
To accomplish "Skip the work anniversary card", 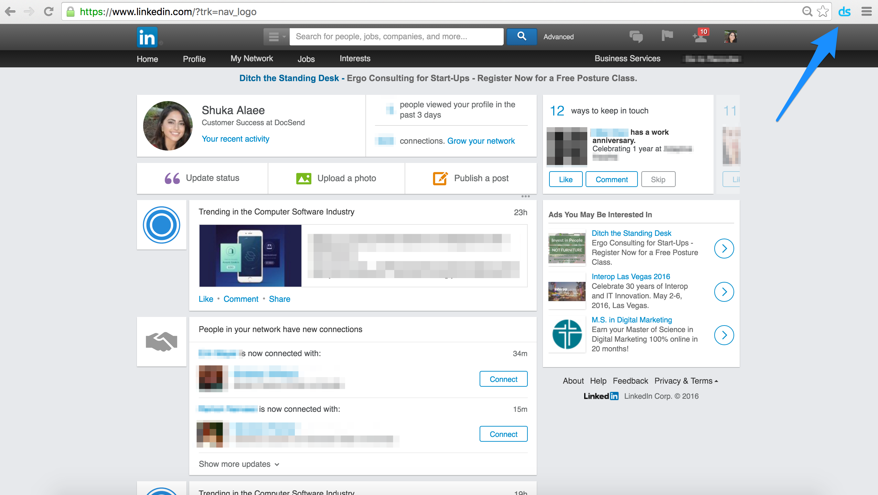I will (x=658, y=179).
